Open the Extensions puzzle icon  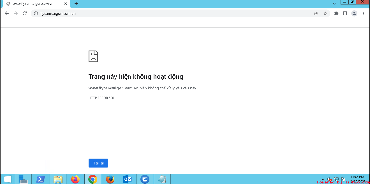[336, 13]
